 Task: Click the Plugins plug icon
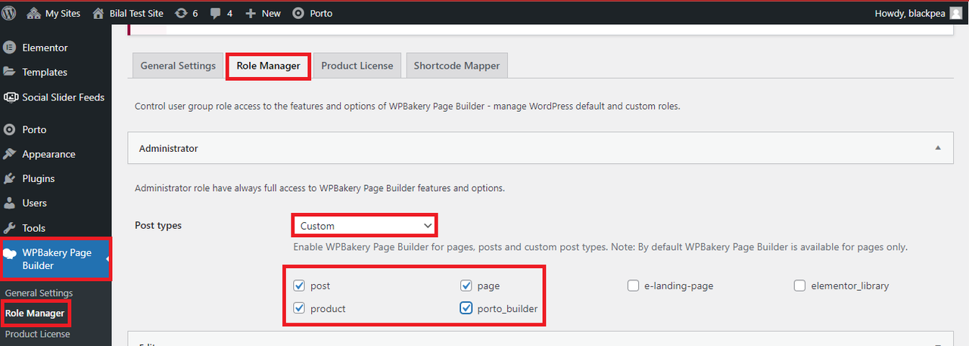10,178
